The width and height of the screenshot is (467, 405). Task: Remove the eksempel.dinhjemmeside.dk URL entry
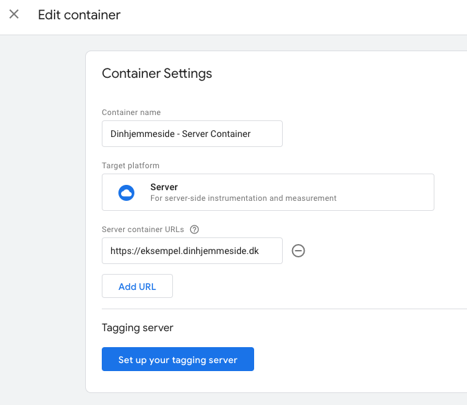(298, 251)
